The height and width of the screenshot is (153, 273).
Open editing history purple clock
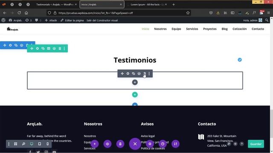(x=163, y=144)
